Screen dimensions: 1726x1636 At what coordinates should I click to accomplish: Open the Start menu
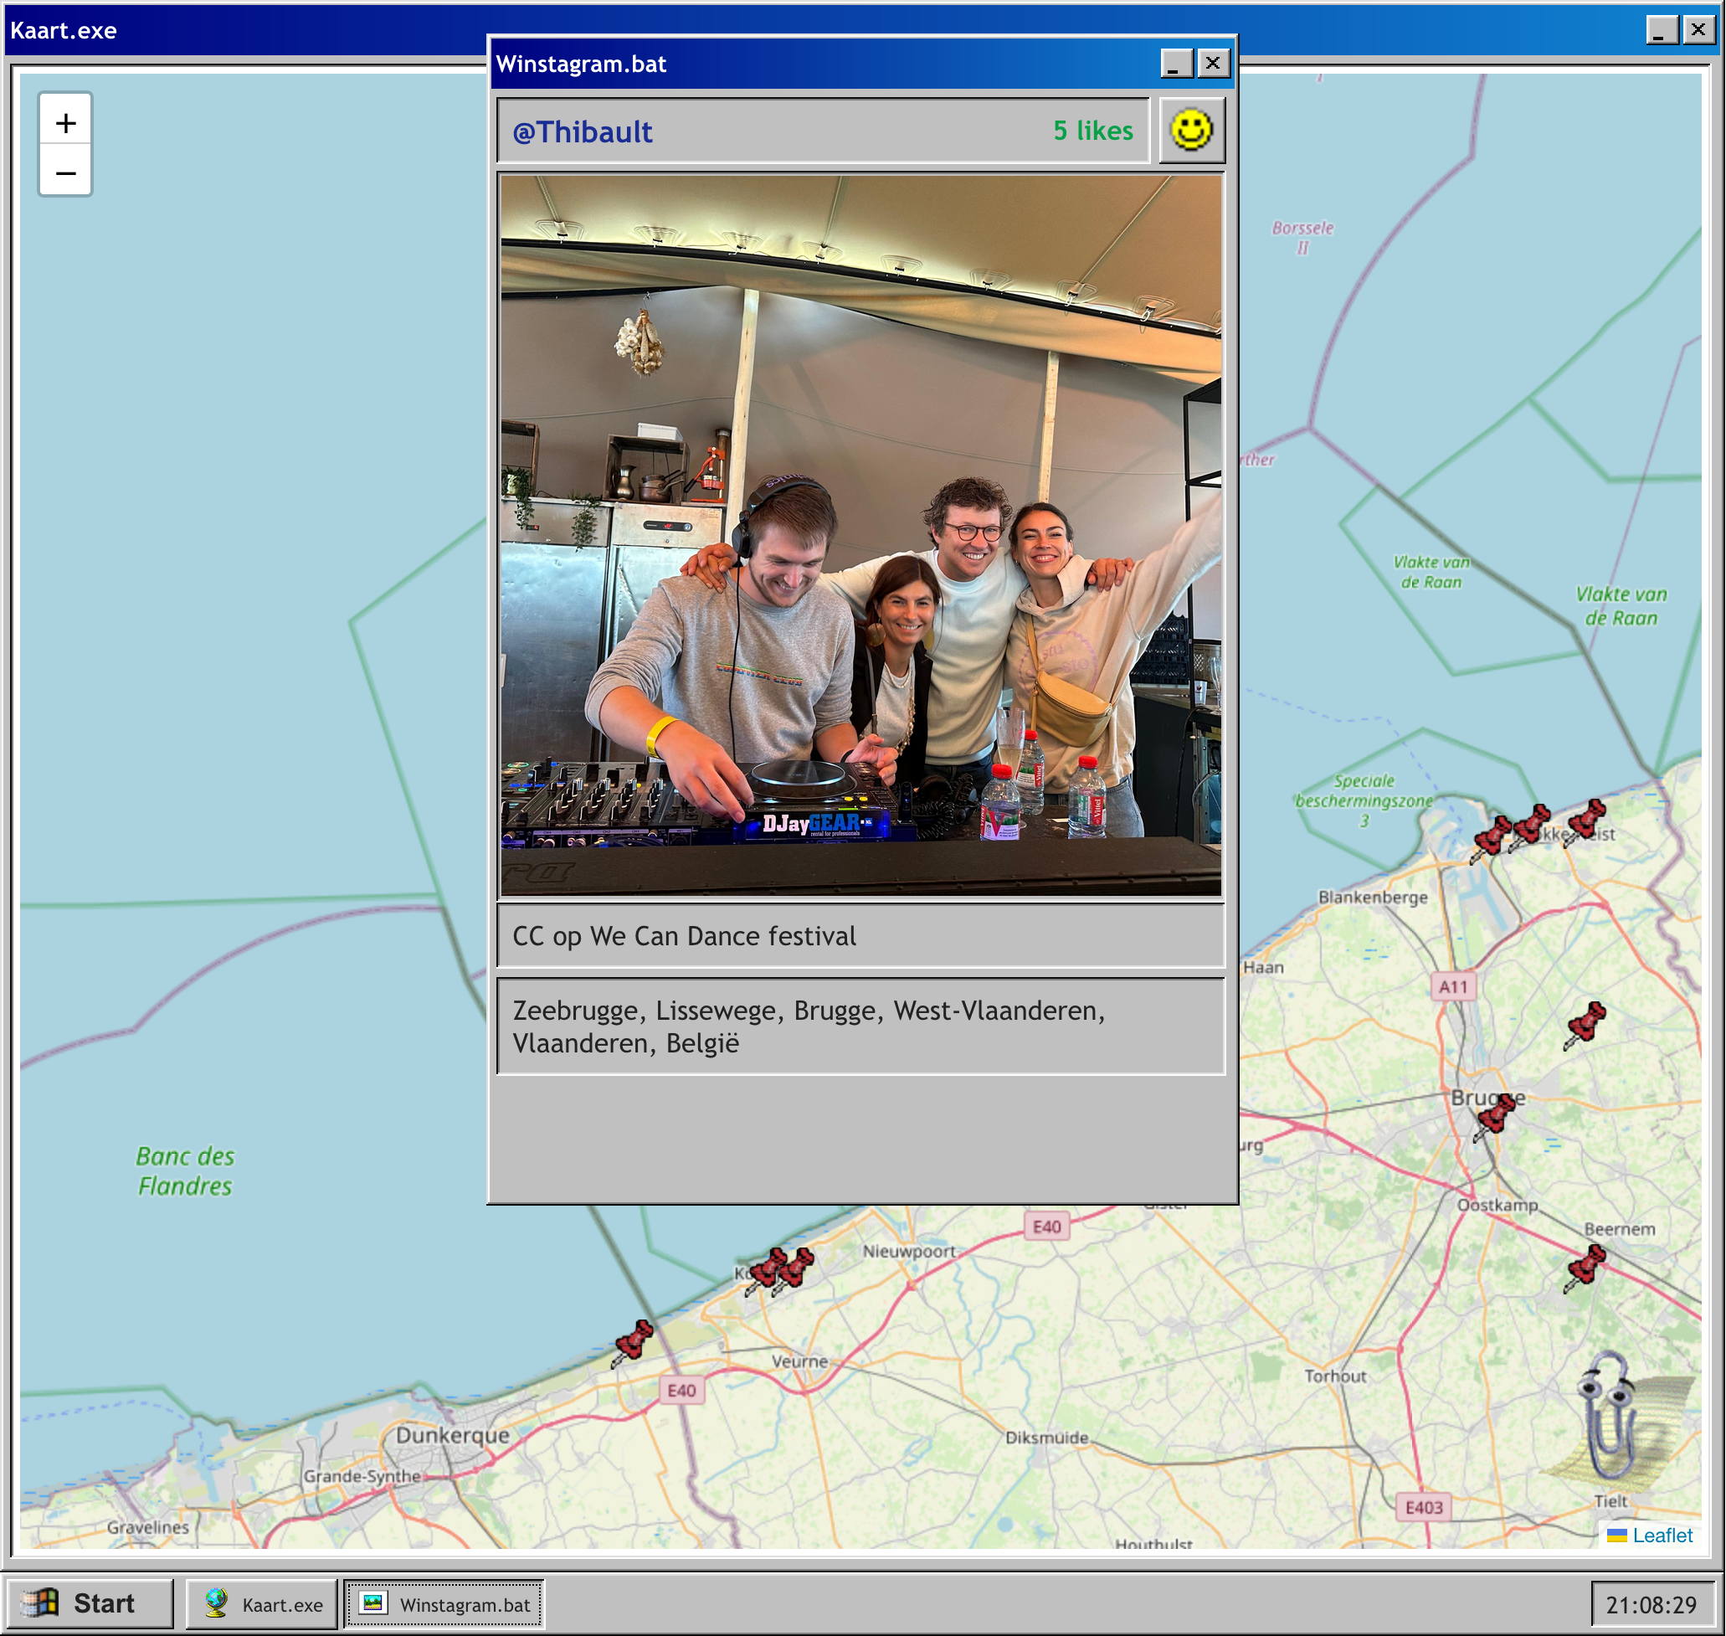(x=90, y=1603)
